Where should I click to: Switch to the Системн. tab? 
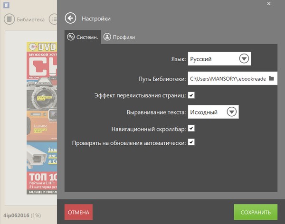[83, 37]
